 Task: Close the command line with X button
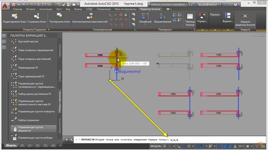click(67, 140)
